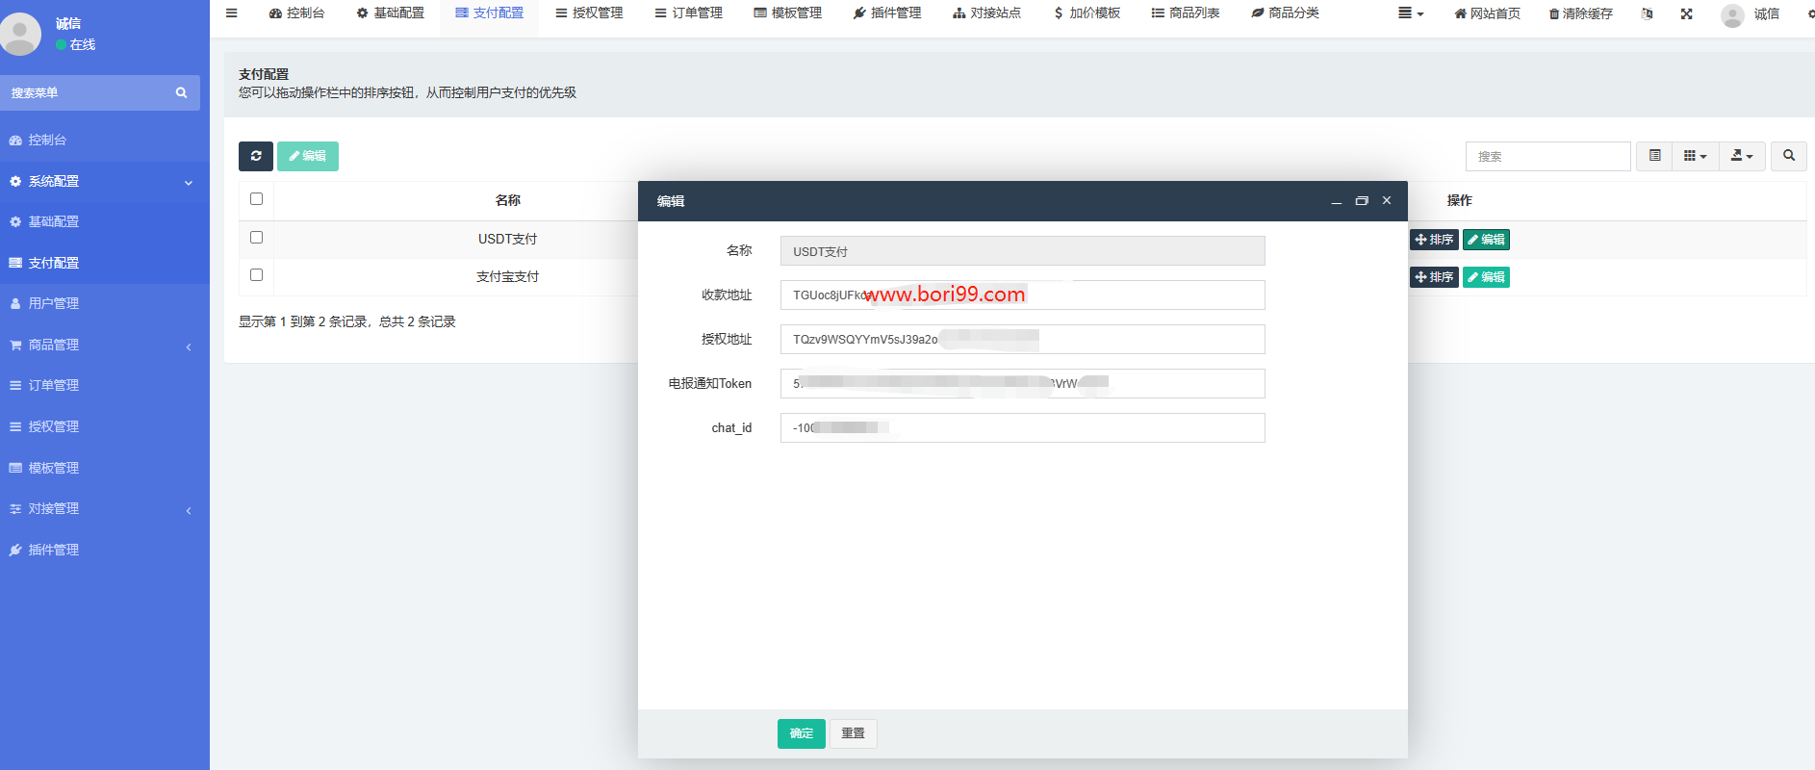Image resolution: width=1815 pixels, height=770 pixels.
Task: Collapse the 系统配置 sidebar group
Action: (105, 181)
